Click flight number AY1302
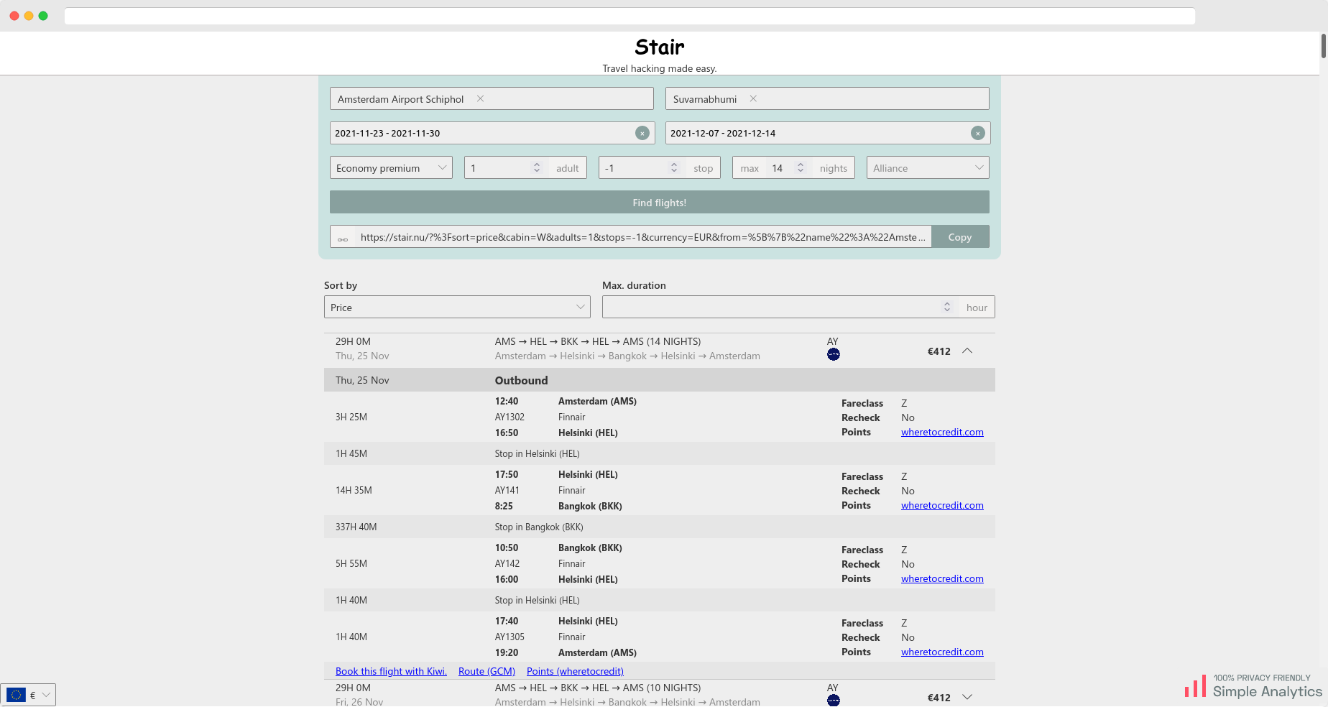Screen dimensions: 1328x707 (x=509, y=417)
